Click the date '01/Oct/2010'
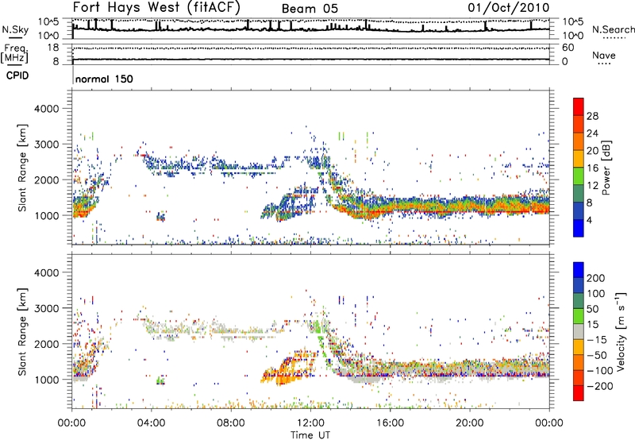635x440 pixels. (x=509, y=8)
